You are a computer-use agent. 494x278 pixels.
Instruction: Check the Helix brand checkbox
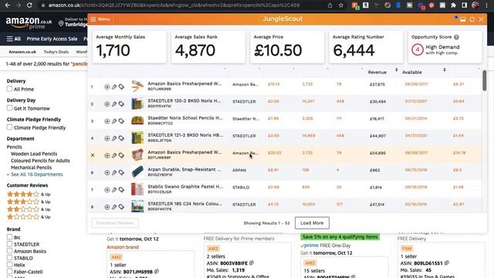pos(9,265)
